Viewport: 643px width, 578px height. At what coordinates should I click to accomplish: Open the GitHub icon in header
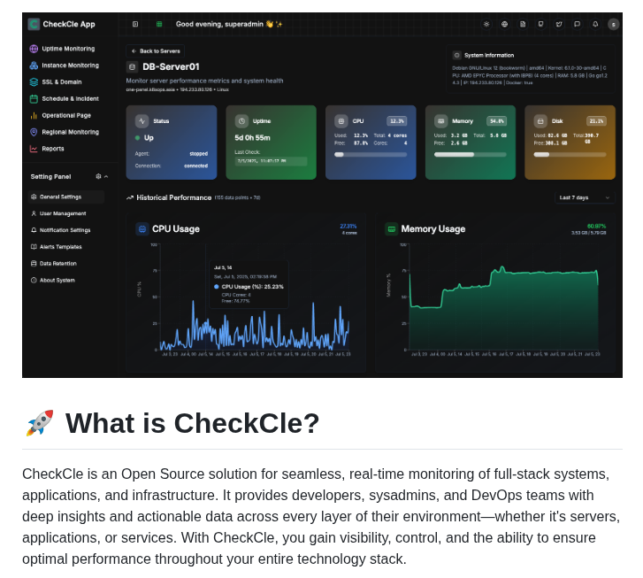(x=541, y=24)
